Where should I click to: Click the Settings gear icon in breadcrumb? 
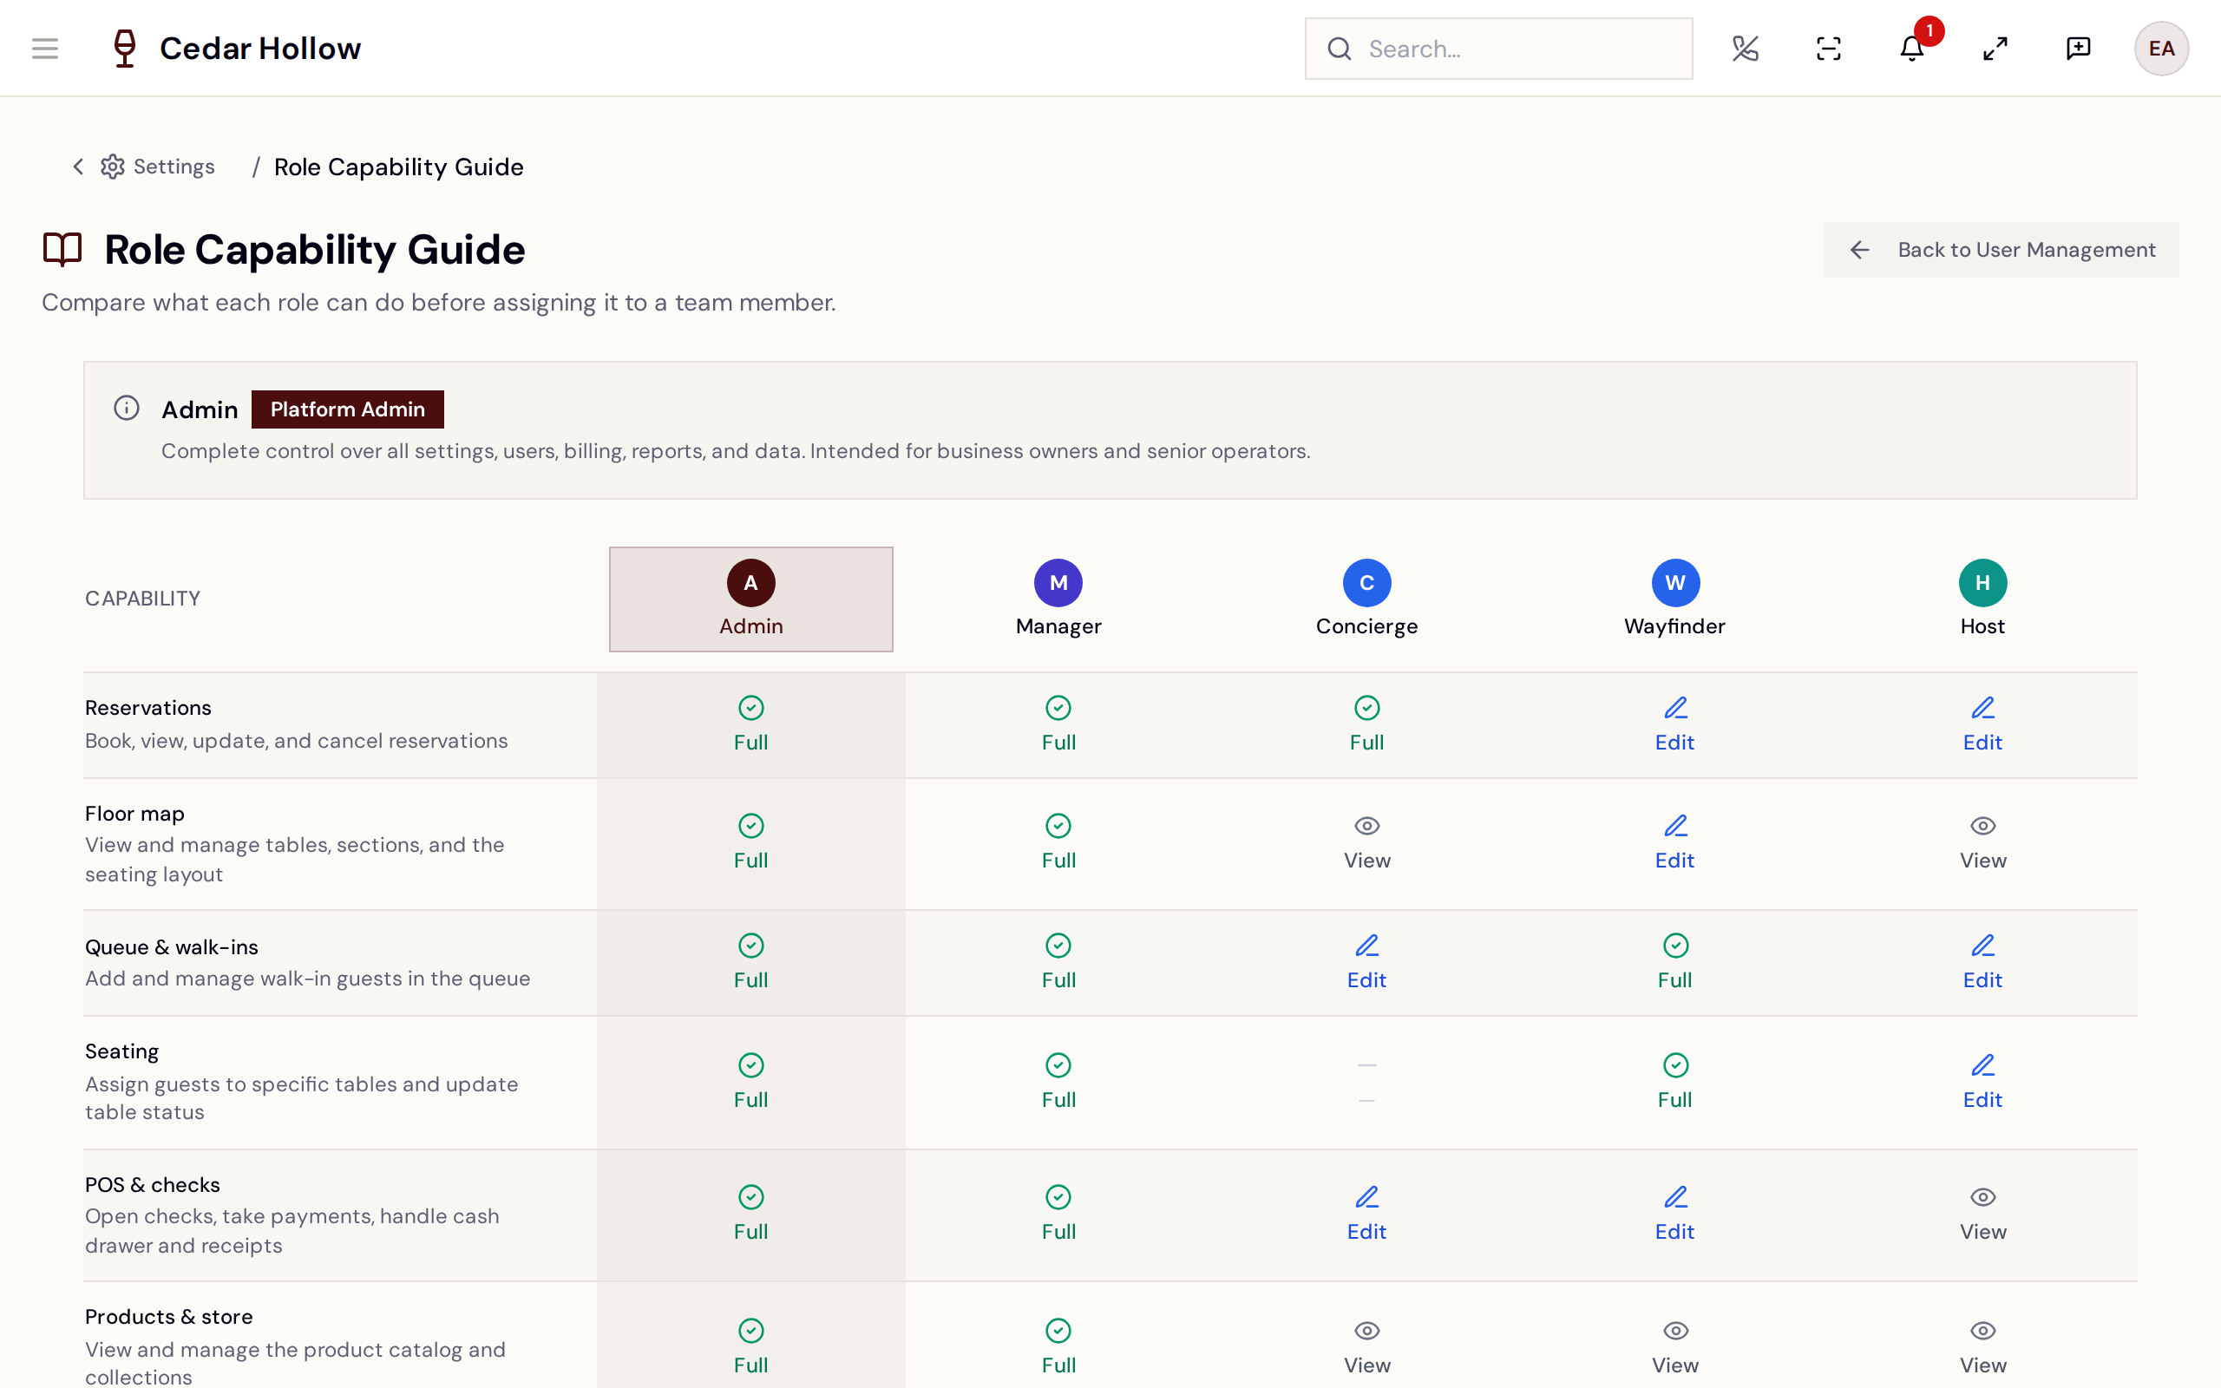coord(113,167)
